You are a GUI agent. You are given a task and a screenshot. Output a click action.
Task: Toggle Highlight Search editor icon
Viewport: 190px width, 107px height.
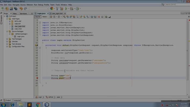(74, 17)
